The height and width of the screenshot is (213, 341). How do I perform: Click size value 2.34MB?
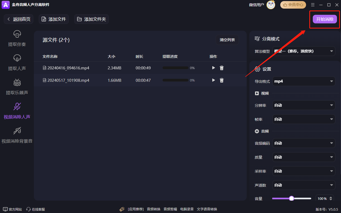click(114, 68)
